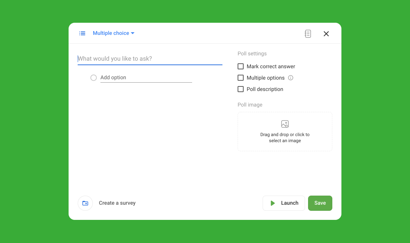Focus the 'What would you like to ask?' field
The image size is (410, 243).
[150, 59]
